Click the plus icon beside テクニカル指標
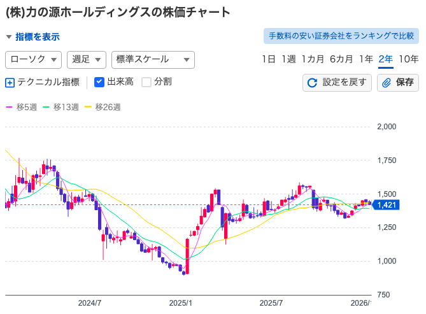Viewport: 426px width, 314px height. click(10, 82)
